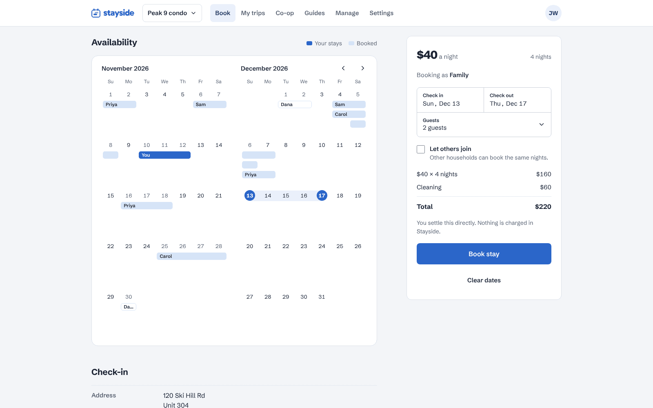653x408 pixels.
Task: Select December 13 on the calendar
Action: point(250,196)
